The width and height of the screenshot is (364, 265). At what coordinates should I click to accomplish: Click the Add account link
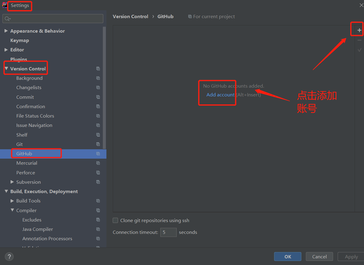[x=220, y=95]
